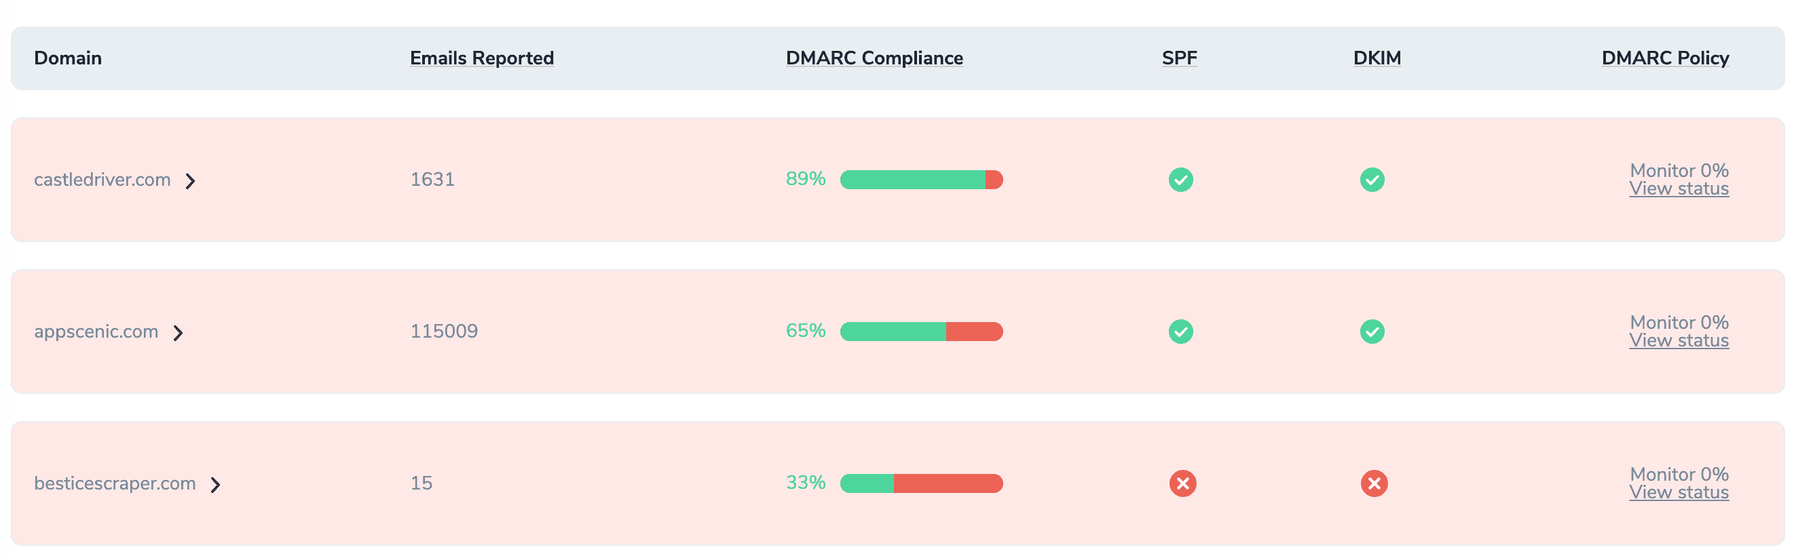The image size is (1796, 556).
Task: Expand details for castledriver.com
Action: point(190,180)
